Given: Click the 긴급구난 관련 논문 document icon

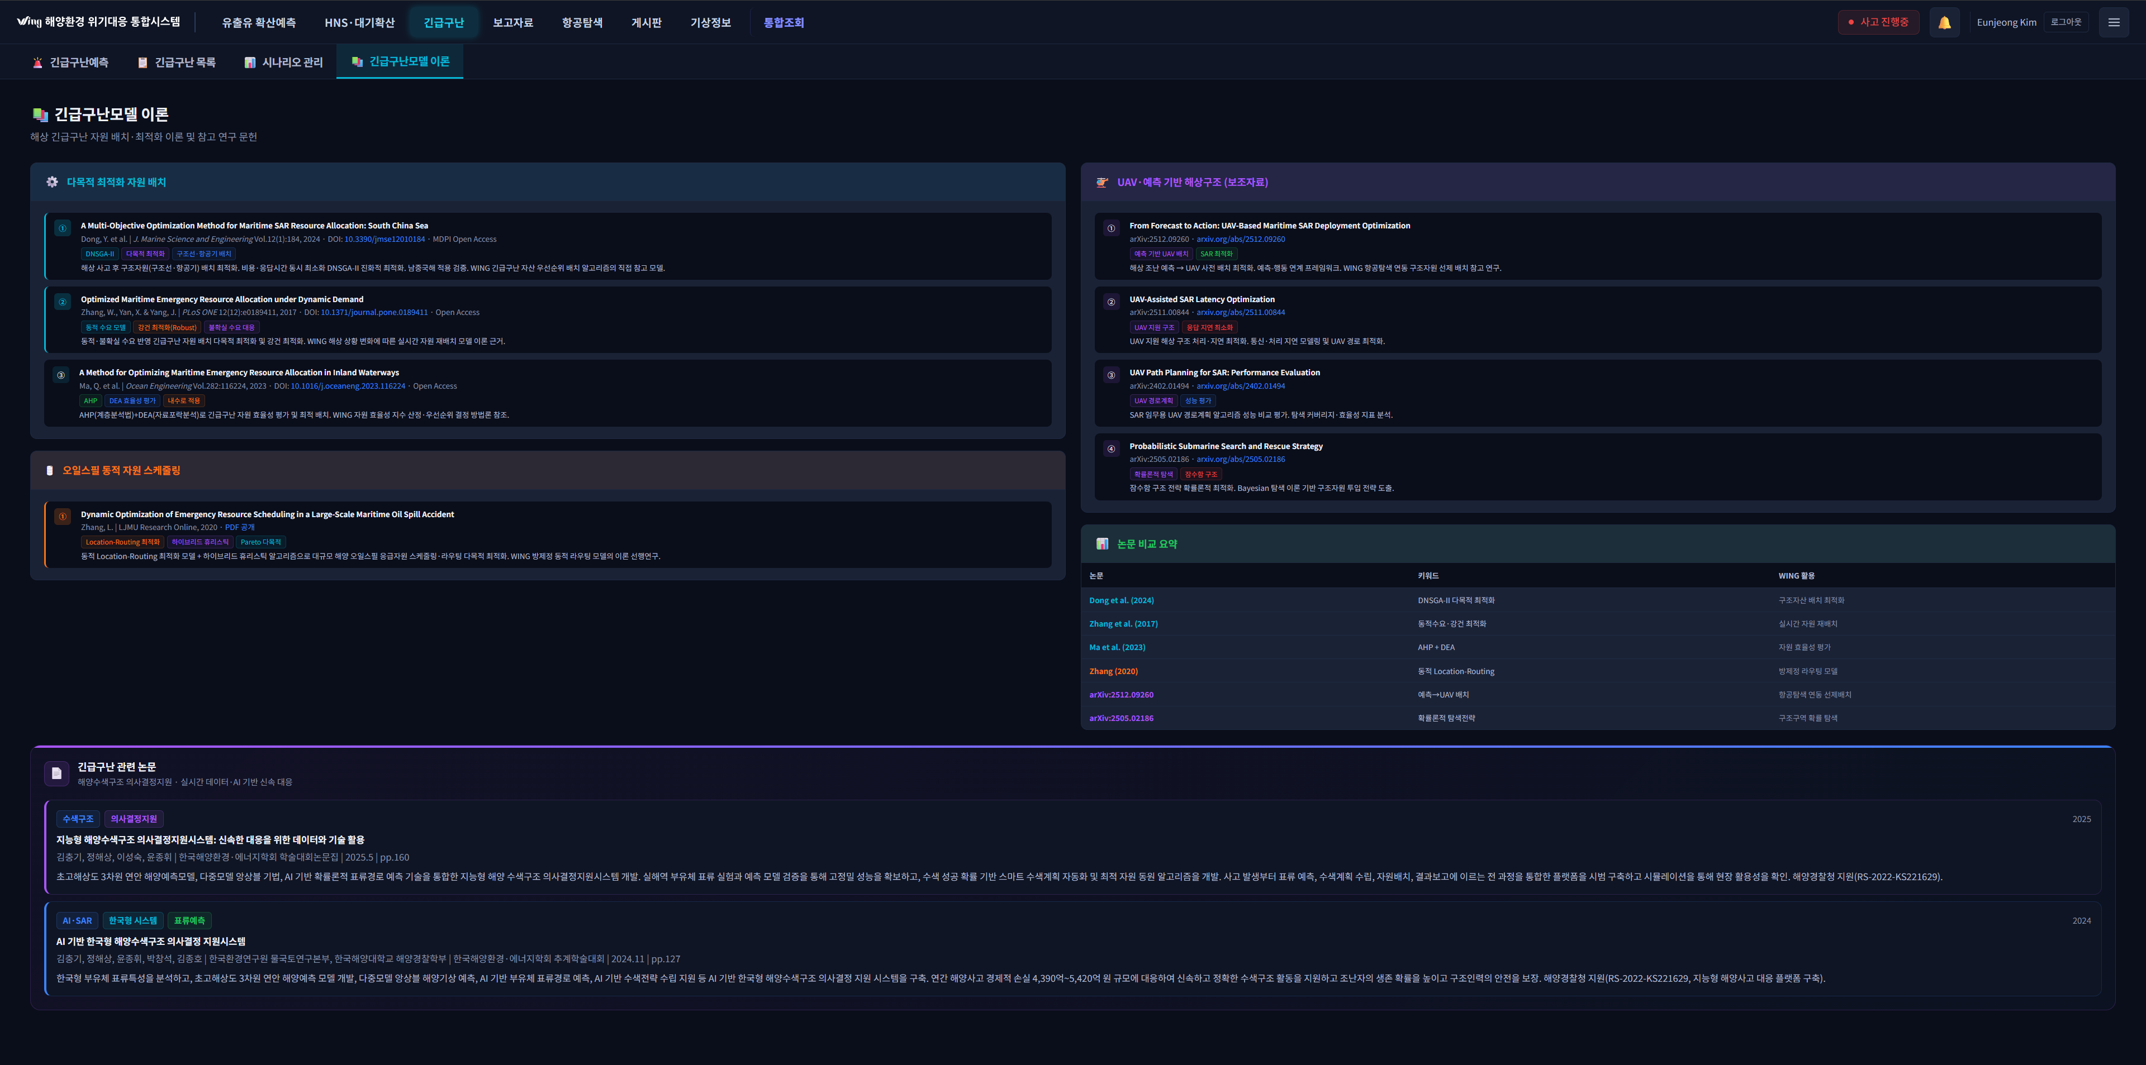Looking at the screenshot, I should [x=56, y=773].
